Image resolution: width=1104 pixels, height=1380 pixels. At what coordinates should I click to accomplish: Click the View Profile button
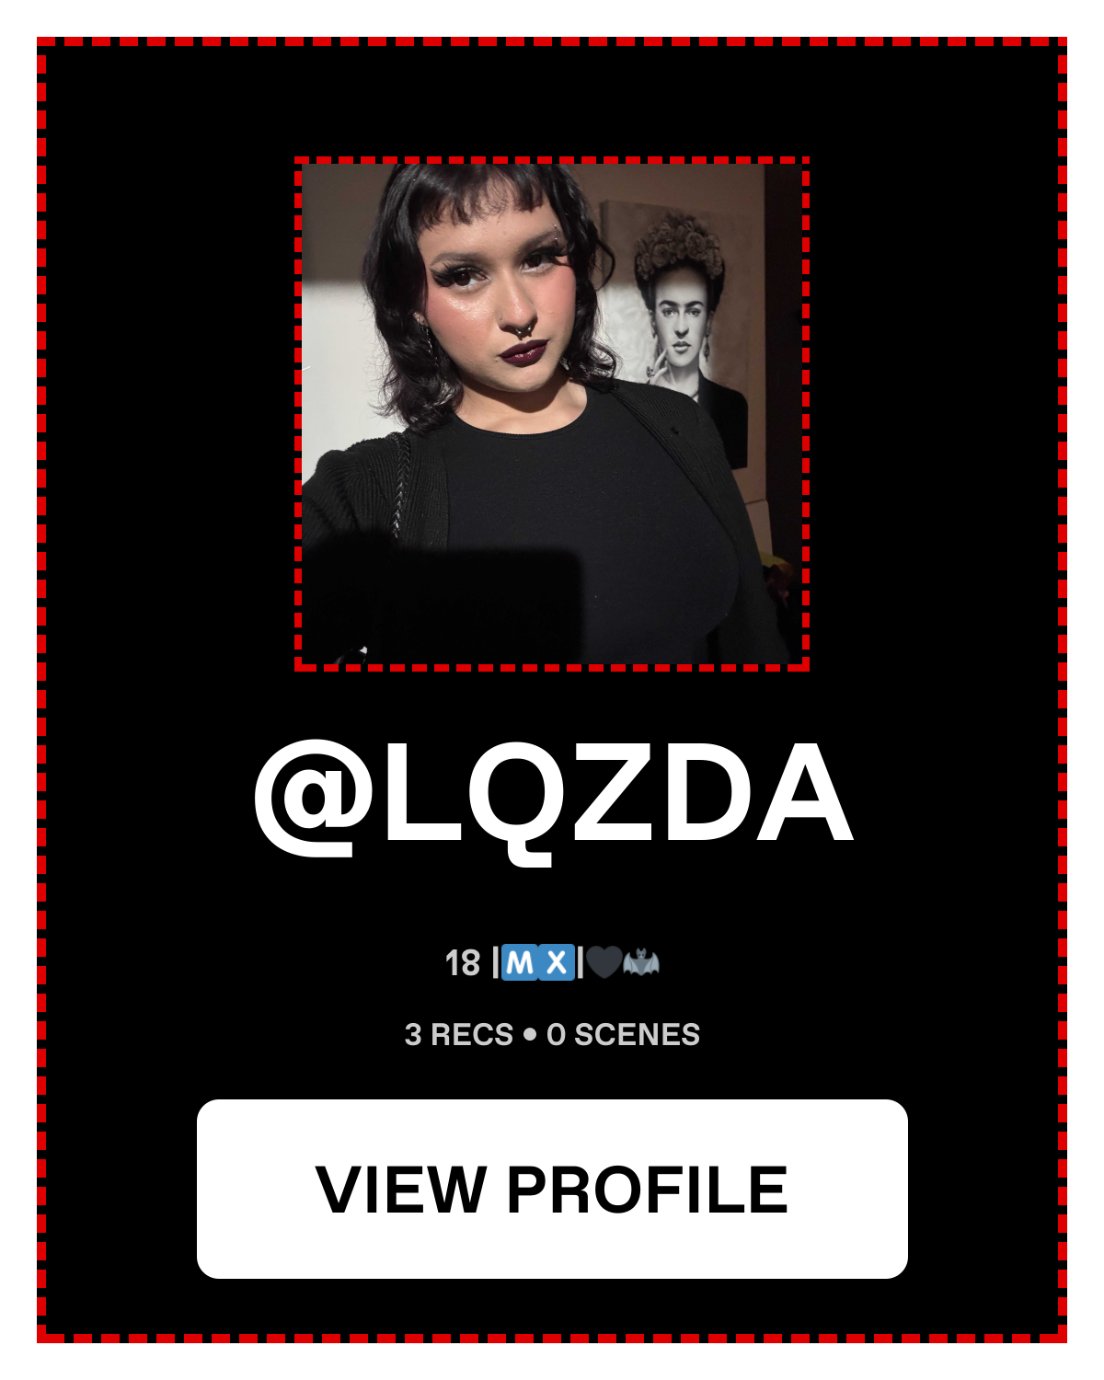click(x=552, y=1189)
